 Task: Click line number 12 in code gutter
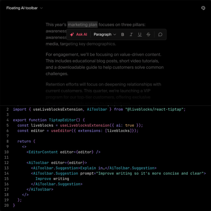(x=6, y=163)
